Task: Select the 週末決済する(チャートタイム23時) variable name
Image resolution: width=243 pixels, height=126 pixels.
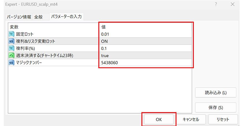Action: [x=45, y=55]
